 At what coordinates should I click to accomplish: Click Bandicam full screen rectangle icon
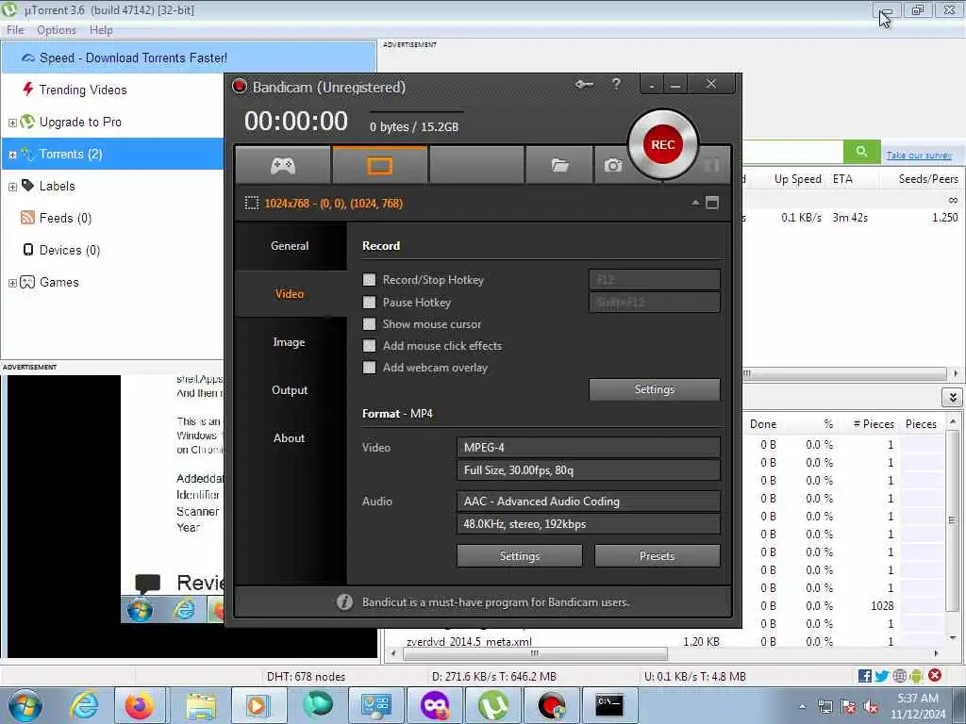[712, 204]
